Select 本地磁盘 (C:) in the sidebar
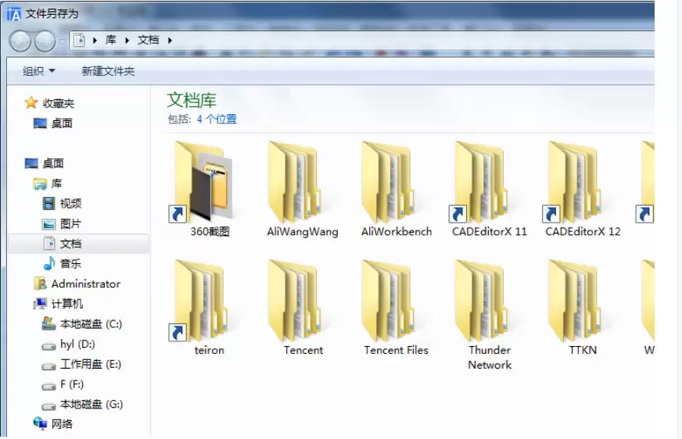Viewport: 682px width, 439px height. point(91,324)
